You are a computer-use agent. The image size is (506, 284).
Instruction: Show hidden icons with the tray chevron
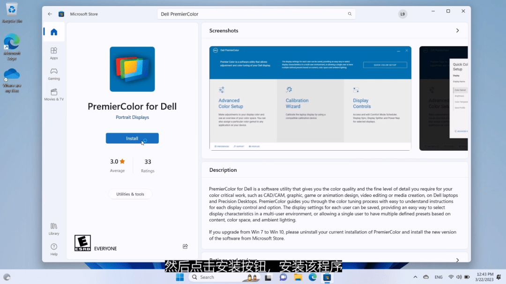tap(415, 277)
